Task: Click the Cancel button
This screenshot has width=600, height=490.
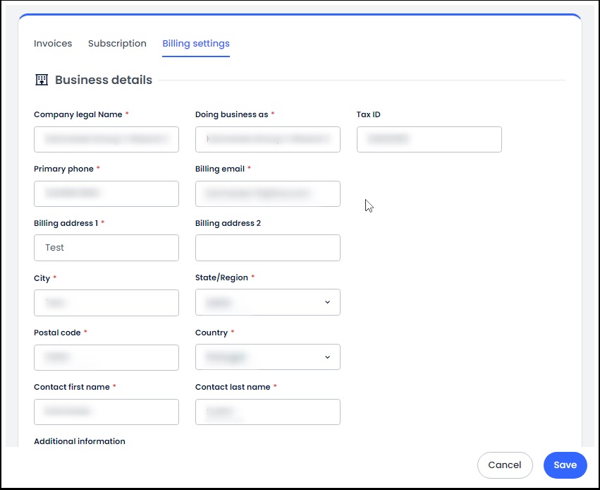Action: point(505,465)
